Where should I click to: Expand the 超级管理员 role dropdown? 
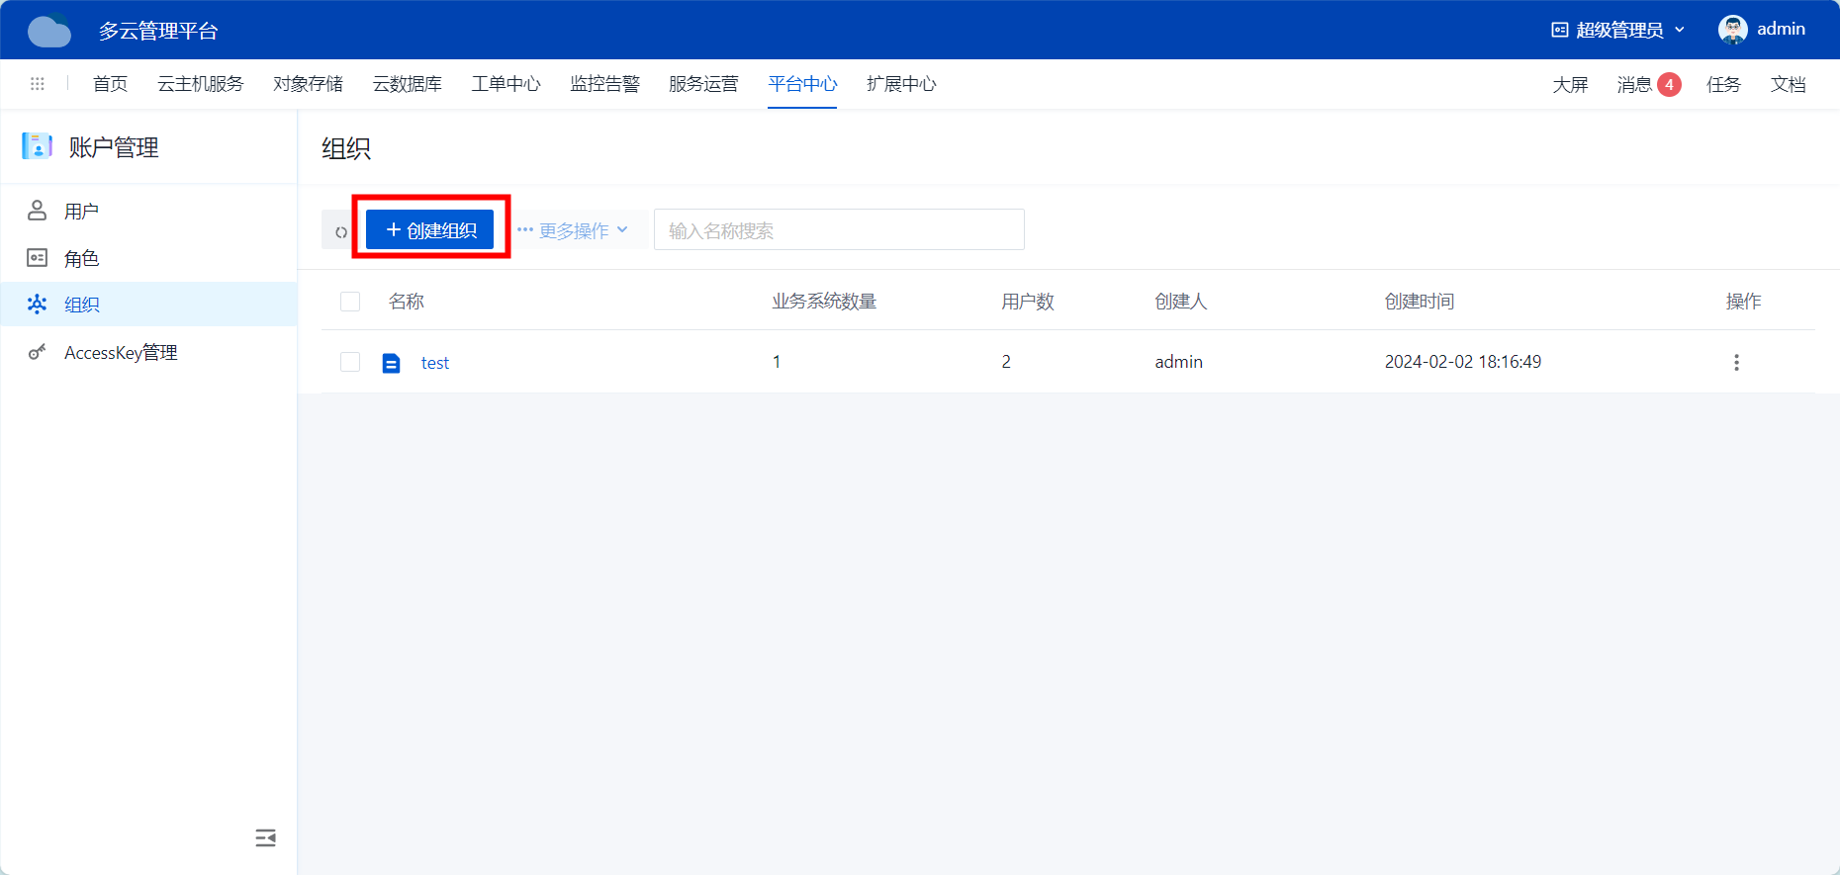pyautogui.click(x=1617, y=30)
